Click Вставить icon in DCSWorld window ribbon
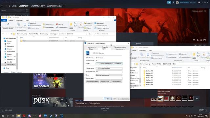This screenshot has height=118, width=210. [25, 25]
